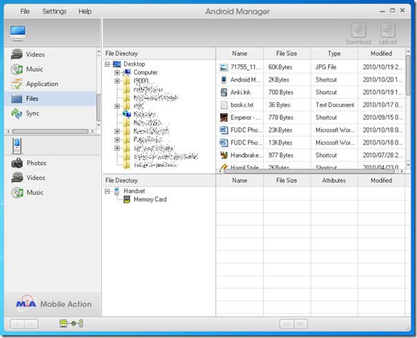
Task: Close the Android Manager window
Action: click(x=403, y=10)
